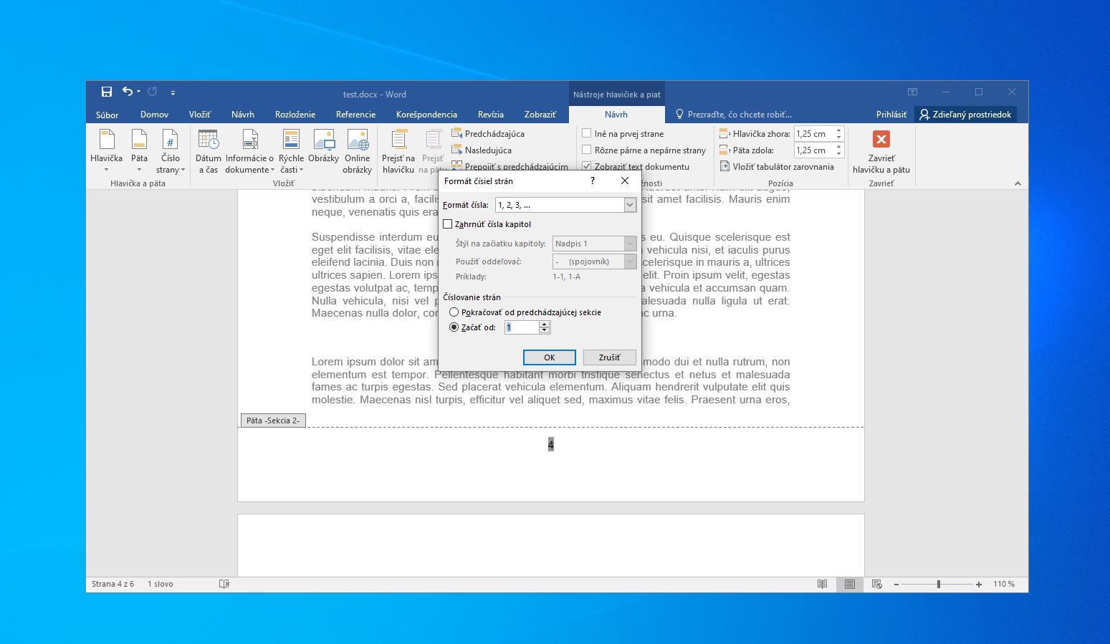Switch to Korešpondencia tab

(x=426, y=114)
